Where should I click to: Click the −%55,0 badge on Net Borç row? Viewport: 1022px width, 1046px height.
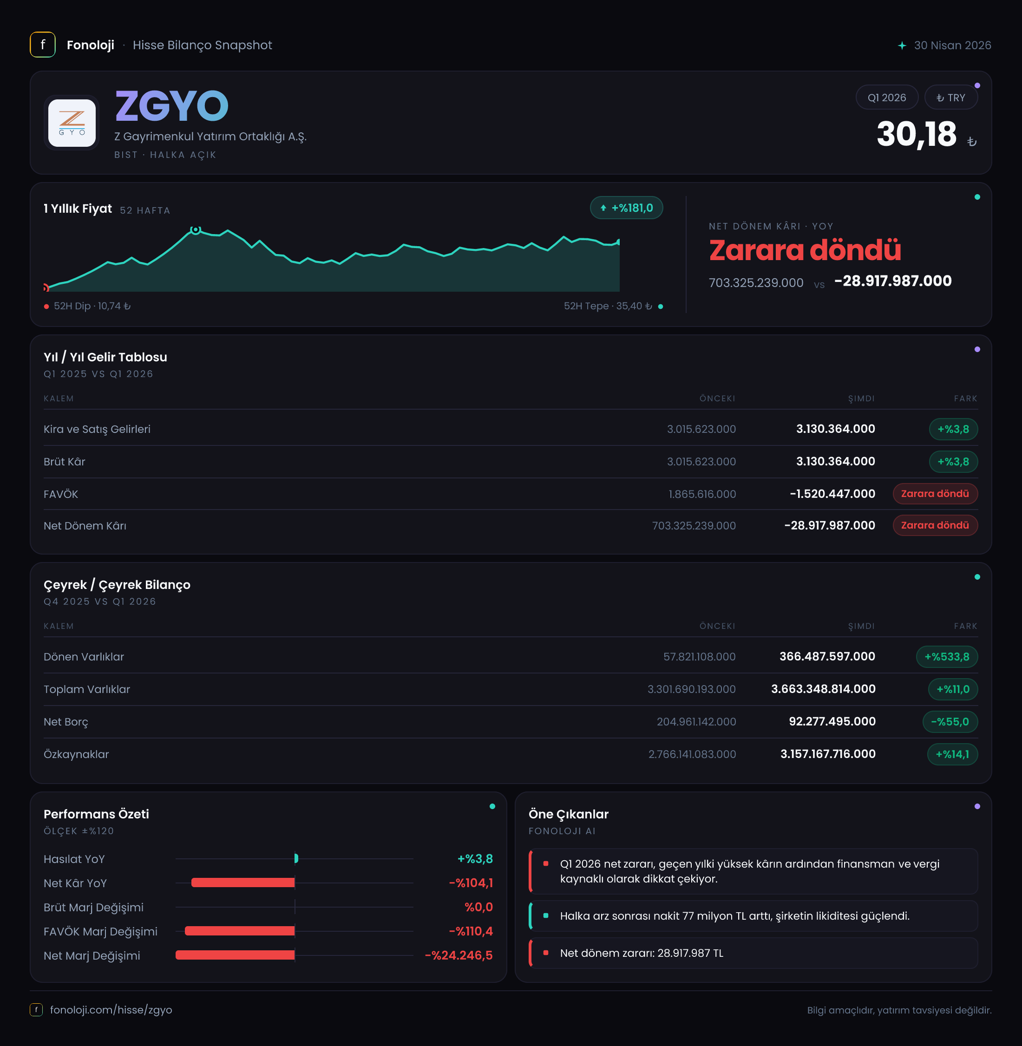coord(950,721)
